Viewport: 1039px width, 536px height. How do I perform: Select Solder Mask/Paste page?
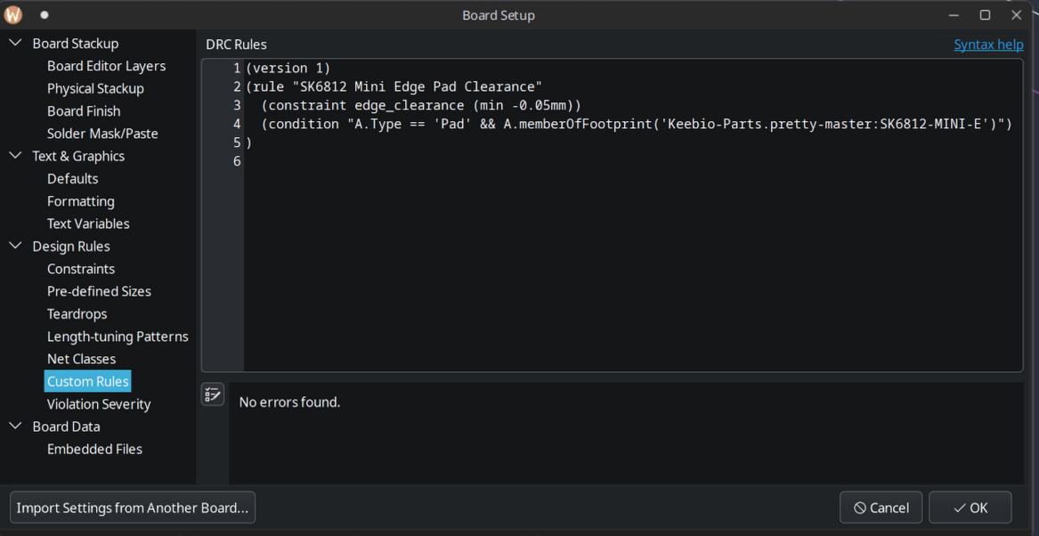(x=102, y=134)
